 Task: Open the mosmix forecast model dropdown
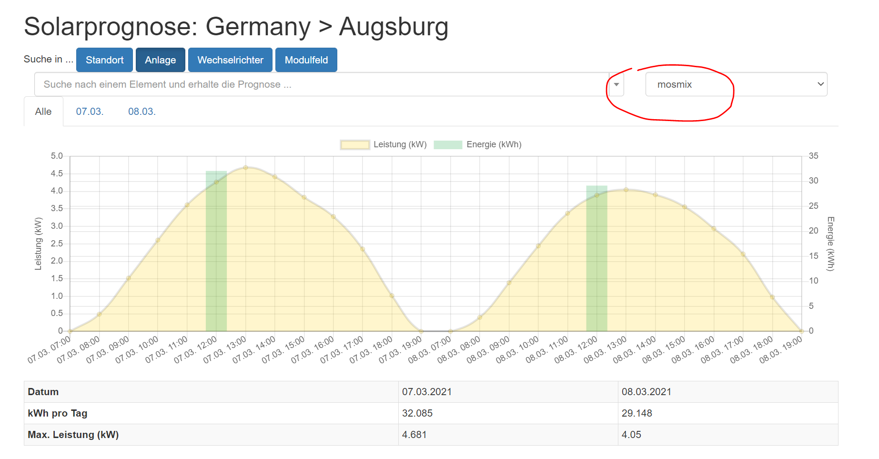(x=736, y=84)
